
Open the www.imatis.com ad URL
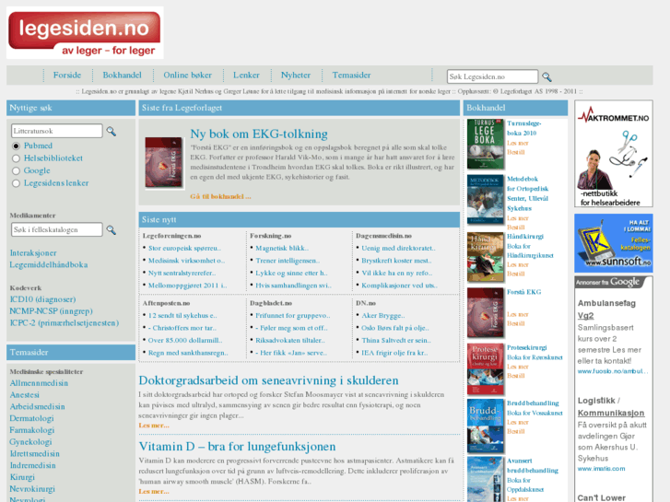click(601, 469)
